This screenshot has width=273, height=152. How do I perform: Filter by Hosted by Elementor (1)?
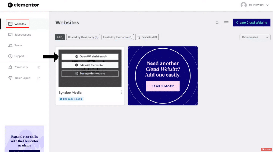(x=118, y=37)
